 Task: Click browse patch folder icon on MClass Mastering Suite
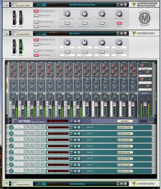122,5
